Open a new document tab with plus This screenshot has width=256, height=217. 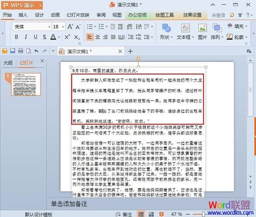point(130,51)
